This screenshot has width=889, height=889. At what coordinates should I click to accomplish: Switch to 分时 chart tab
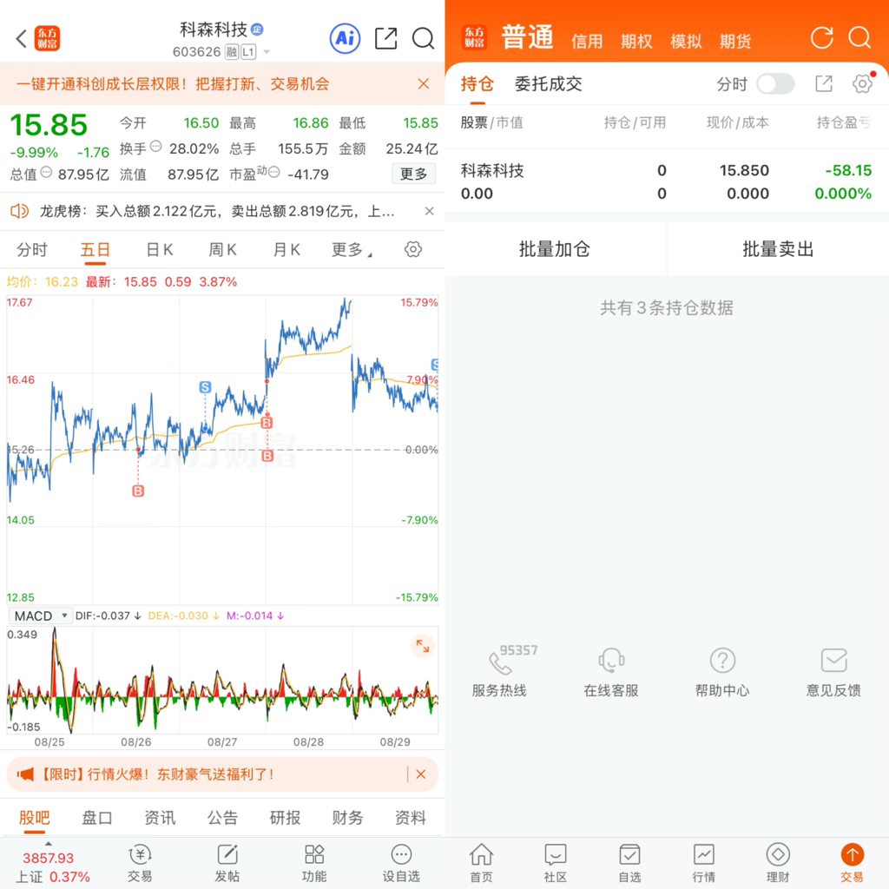[32, 249]
